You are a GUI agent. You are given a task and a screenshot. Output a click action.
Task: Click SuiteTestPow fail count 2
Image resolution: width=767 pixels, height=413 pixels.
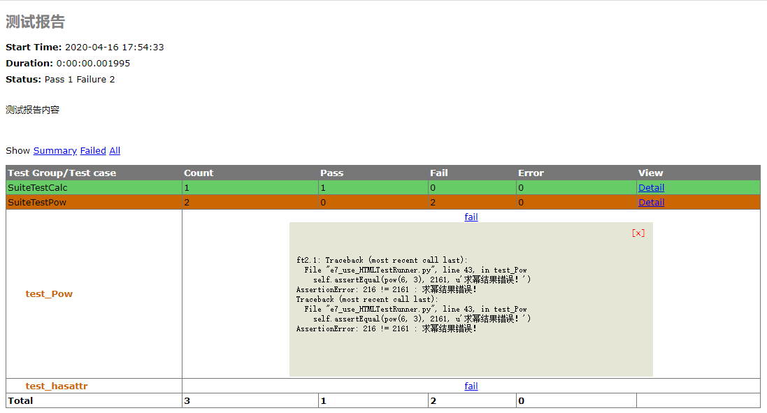(x=433, y=203)
